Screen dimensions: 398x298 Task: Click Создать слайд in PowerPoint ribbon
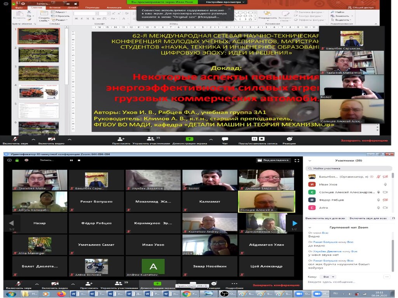[44, 17]
